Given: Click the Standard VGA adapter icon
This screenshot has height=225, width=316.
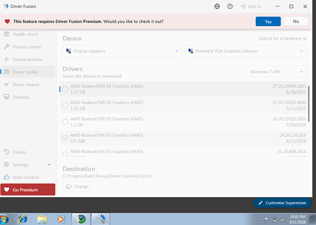Looking at the screenshot, I should pyautogui.click(x=191, y=51).
